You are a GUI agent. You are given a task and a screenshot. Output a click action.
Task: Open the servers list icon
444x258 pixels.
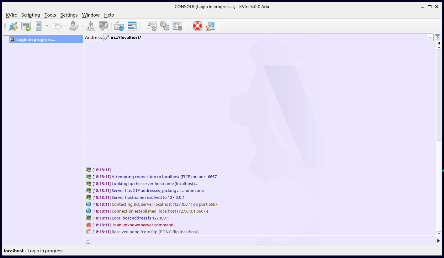click(39, 26)
